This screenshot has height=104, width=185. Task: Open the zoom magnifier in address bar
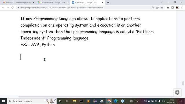click(153, 8)
